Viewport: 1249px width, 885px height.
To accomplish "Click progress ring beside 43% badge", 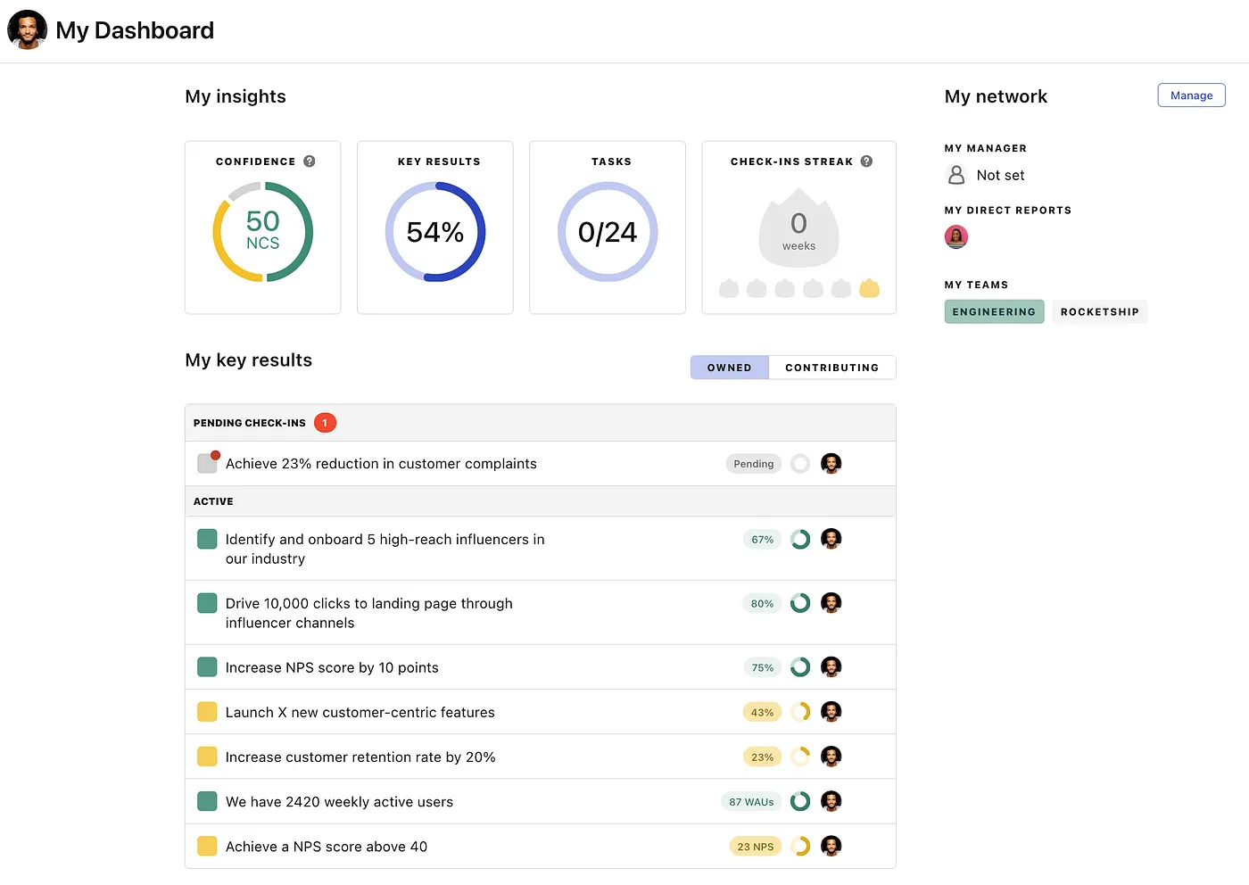I will click(800, 712).
